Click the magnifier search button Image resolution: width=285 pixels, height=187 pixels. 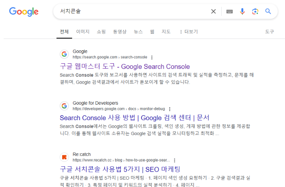tap(268, 11)
